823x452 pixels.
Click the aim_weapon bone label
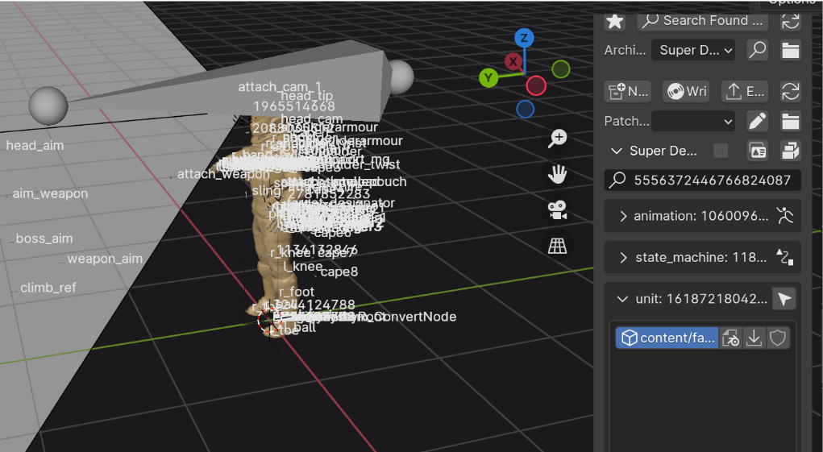coord(51,194)
